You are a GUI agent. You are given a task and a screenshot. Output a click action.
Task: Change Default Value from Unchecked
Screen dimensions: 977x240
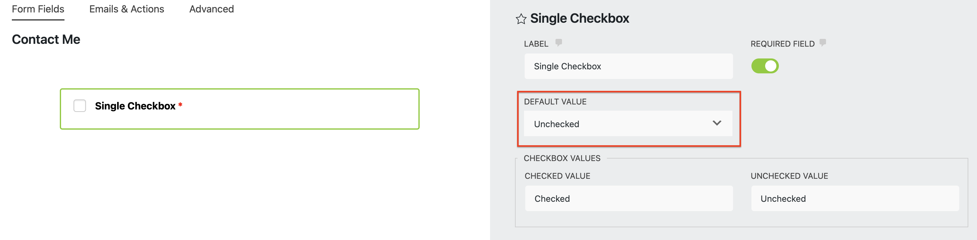click(628, 123)
